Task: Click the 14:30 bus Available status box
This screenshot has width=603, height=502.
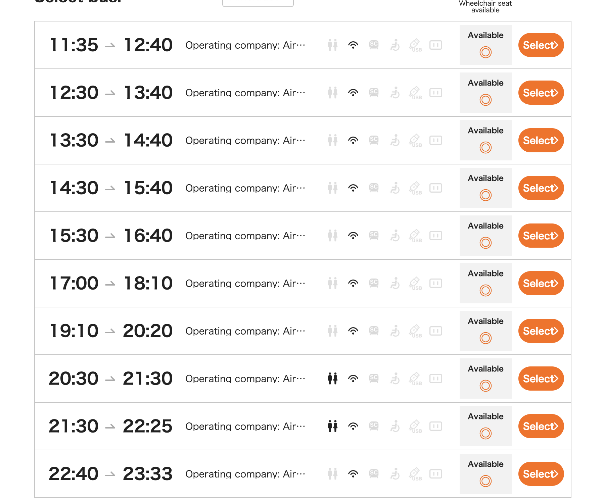Action: pos(485,188)
